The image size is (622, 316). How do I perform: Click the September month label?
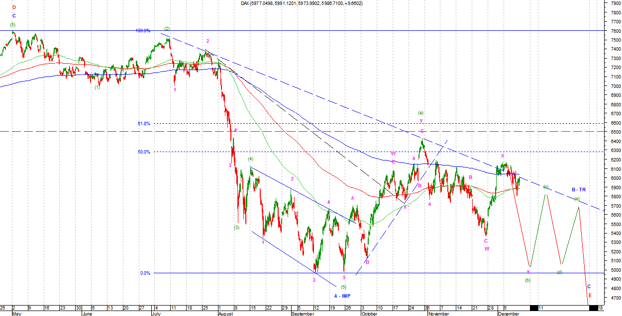pyautogui.click(x=302, y=314)
